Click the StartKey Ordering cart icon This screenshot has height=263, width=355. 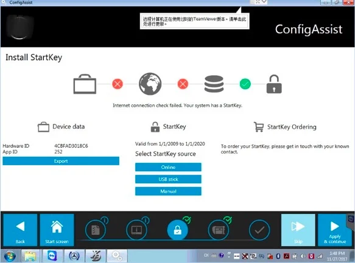coord(259,127)
